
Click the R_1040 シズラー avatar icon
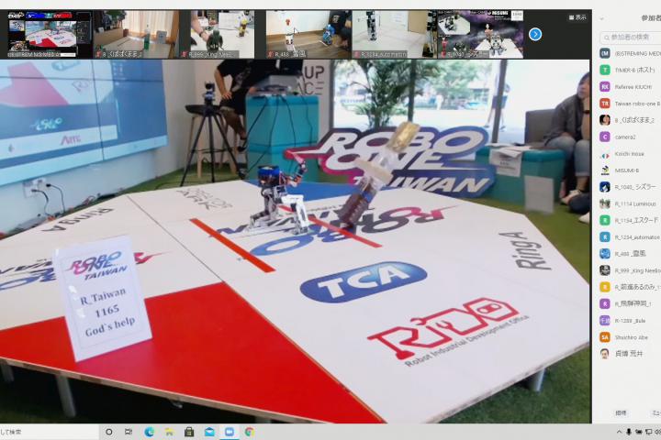click(605, 187)
